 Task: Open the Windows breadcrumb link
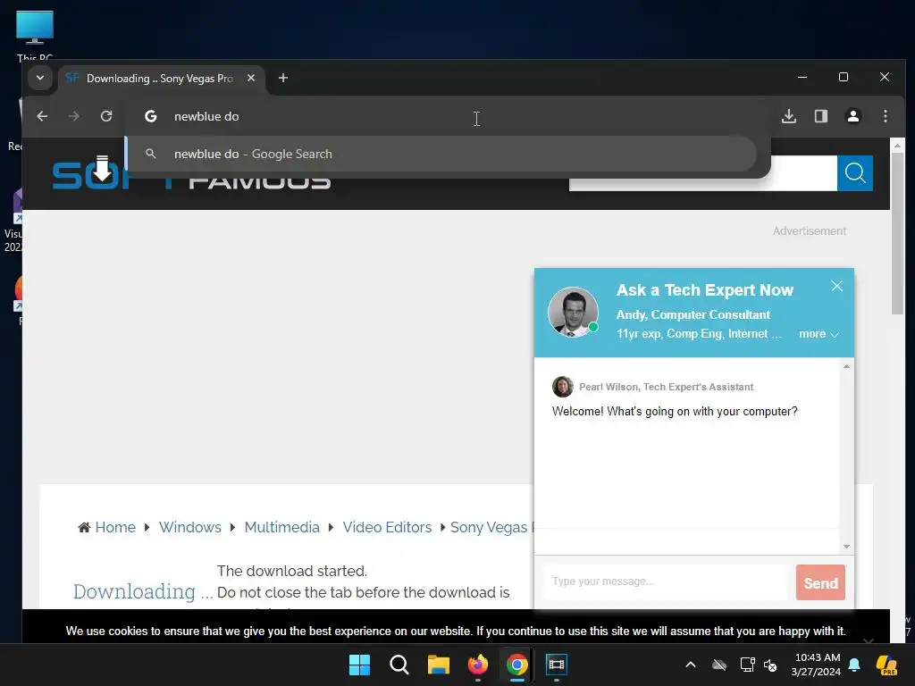(190, 527)
